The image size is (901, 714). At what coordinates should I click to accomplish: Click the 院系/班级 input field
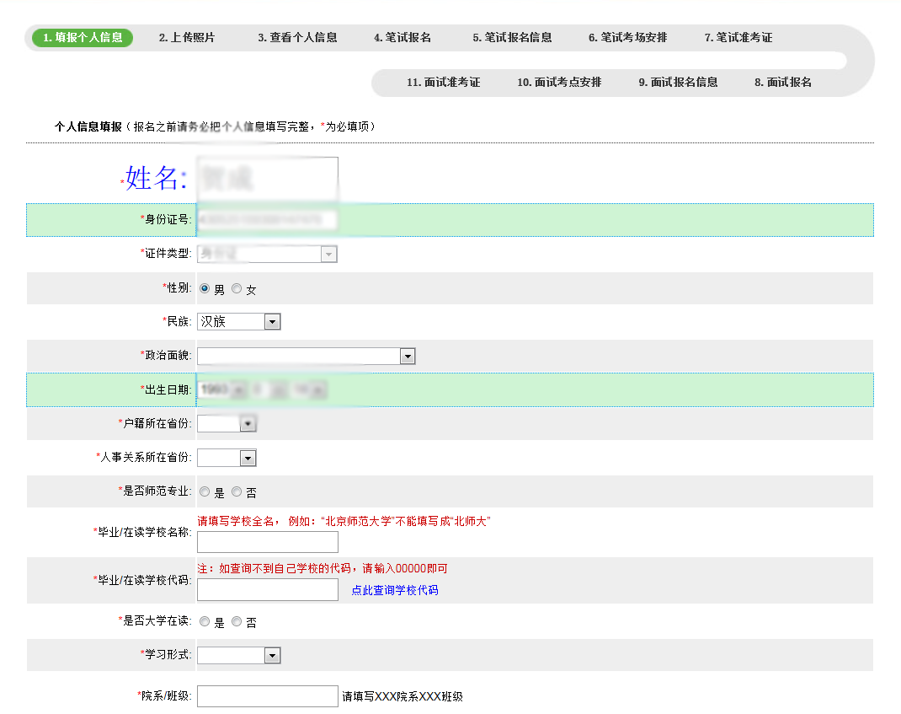point(267,696)
